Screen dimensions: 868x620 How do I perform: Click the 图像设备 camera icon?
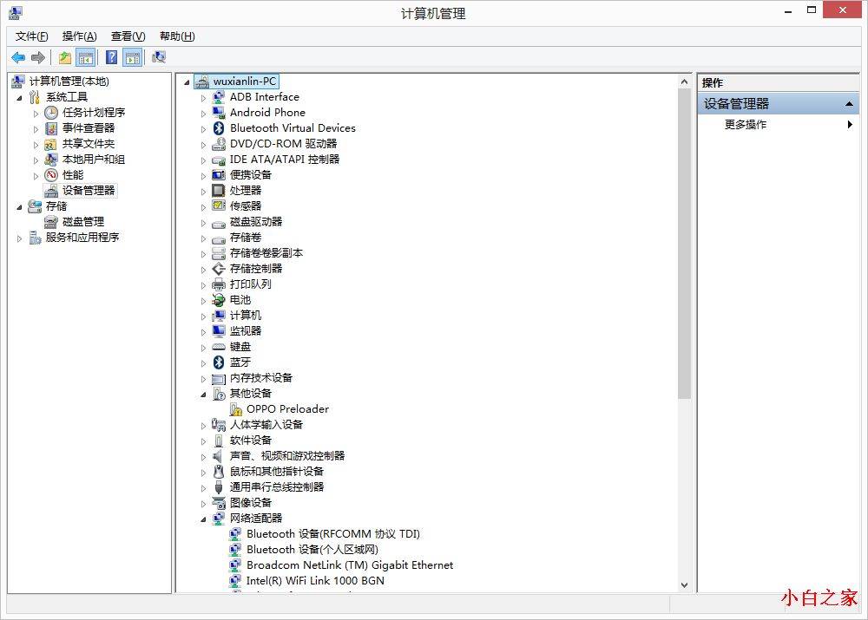(x=220, y=503)
